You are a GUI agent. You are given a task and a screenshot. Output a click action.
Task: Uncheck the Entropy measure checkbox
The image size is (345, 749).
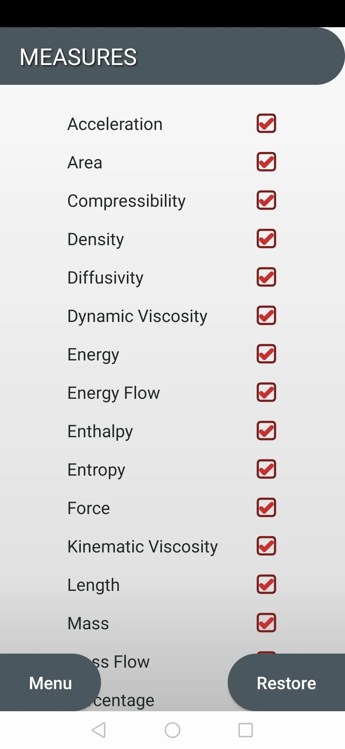point(266,469)
